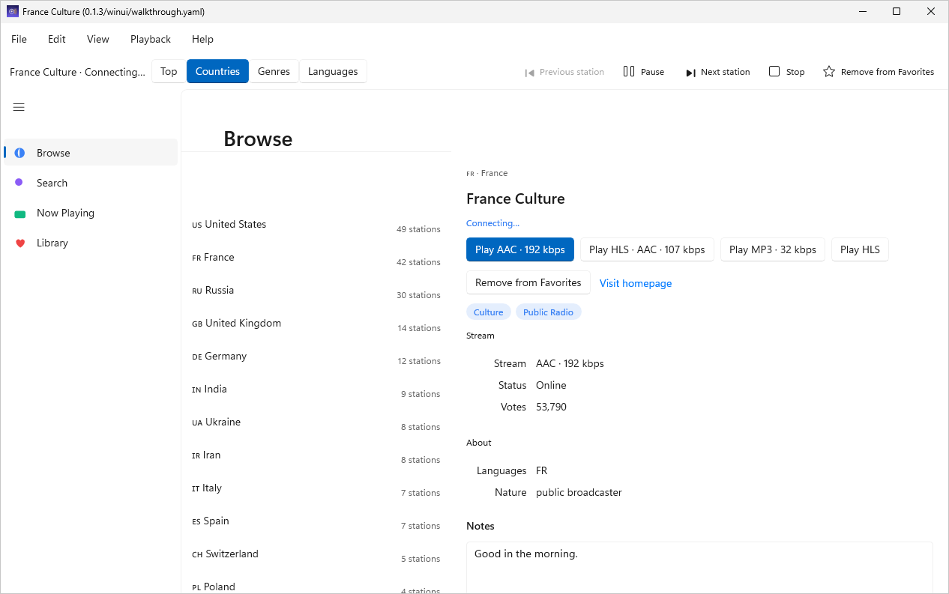Go back to Previous station
The height and width of the screenshot is (594, 949).
click(x=564, y=72)
